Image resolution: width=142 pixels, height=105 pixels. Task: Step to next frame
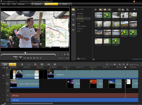[x=31, y=58]
